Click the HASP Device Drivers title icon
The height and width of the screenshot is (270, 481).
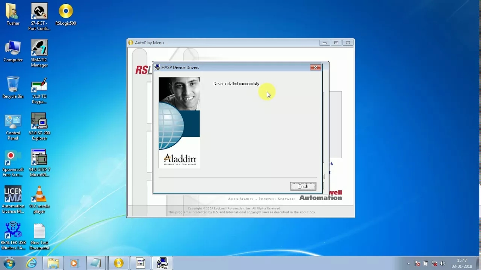click(x=157, y=67)
